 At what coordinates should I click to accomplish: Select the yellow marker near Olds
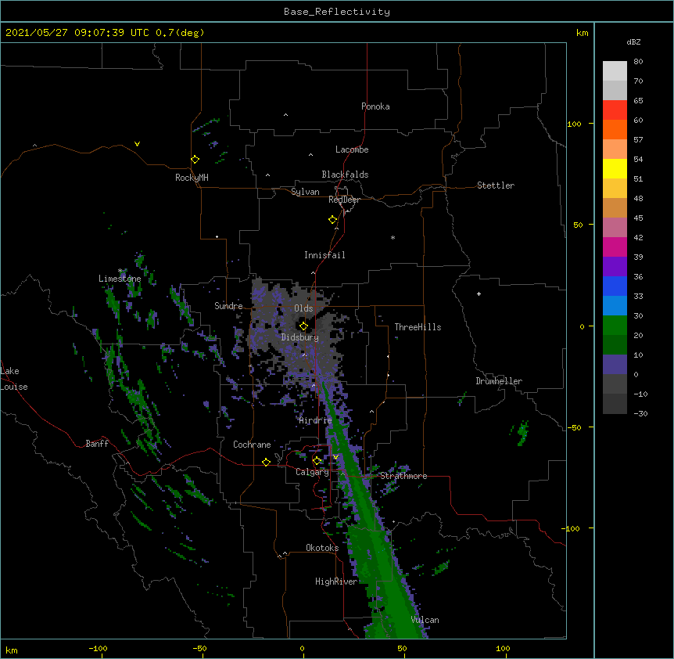pyautogui.click(x=303, y=326)
